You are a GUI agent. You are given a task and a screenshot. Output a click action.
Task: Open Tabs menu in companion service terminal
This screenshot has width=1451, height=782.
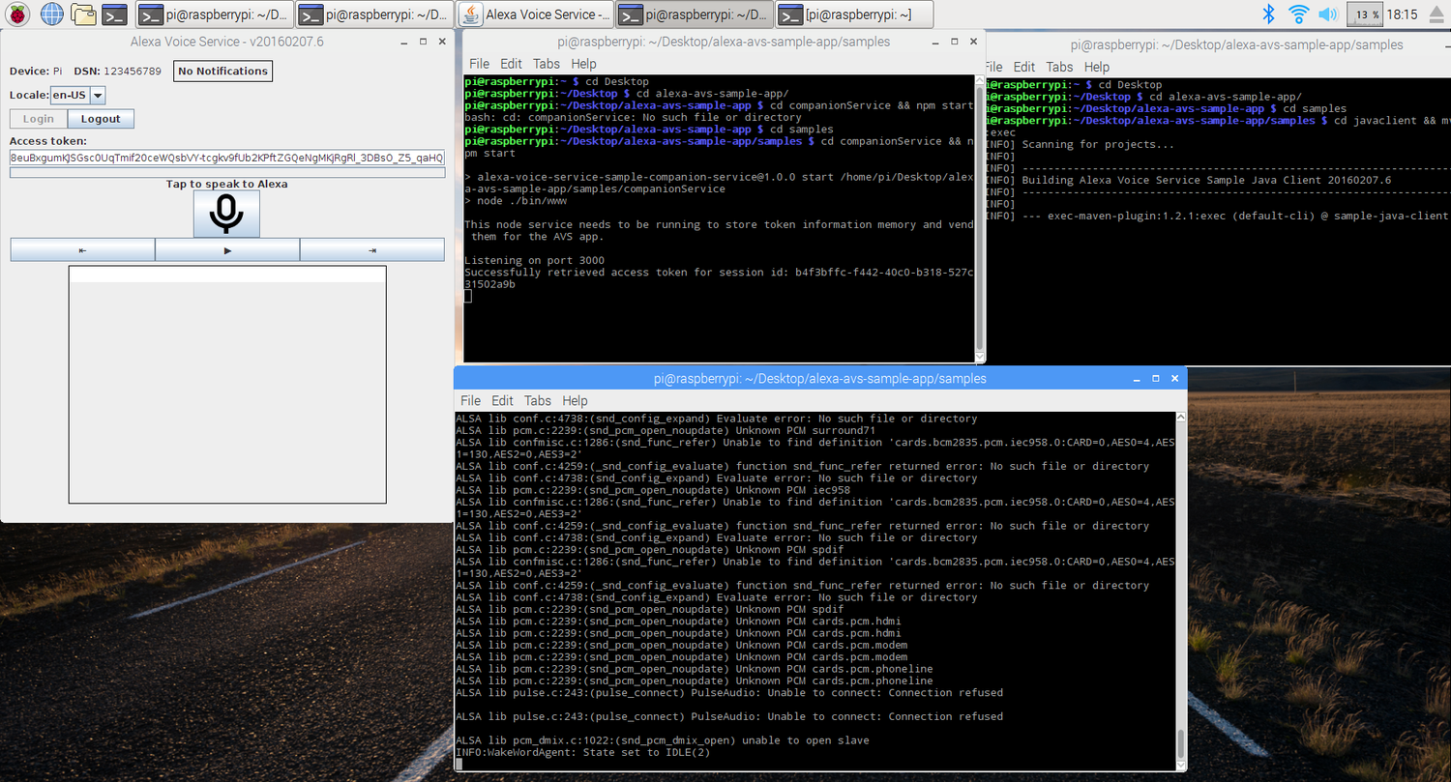(547, 64)
